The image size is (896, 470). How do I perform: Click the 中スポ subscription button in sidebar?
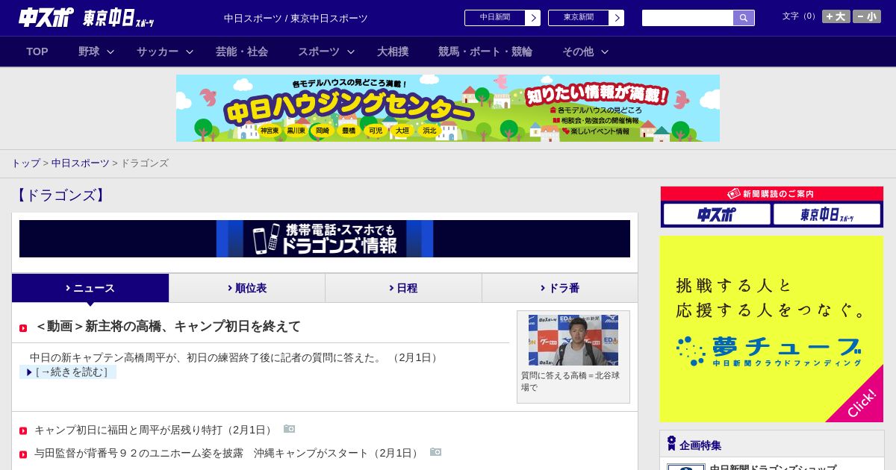(x=717, y=214)
